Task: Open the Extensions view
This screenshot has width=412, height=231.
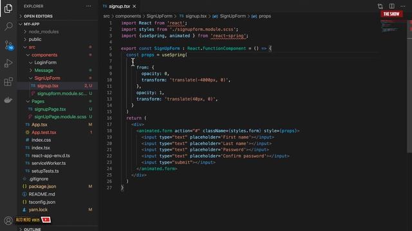Action: 8,81
